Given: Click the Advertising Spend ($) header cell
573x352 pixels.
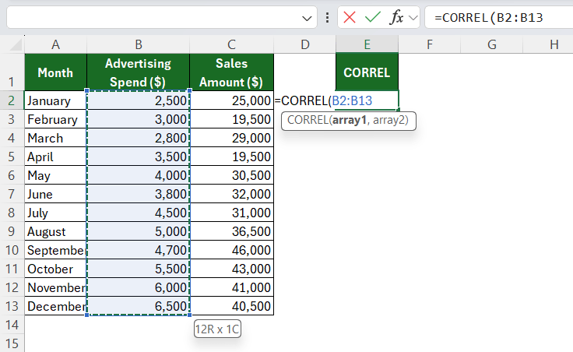Looking at the screenshot, I should click(x=138, y=72).
